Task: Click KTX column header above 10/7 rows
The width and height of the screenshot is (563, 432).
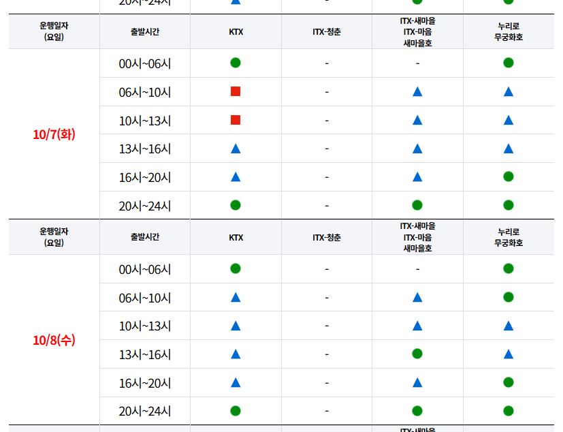Action: pyautogui.click(x=236, y=32)
